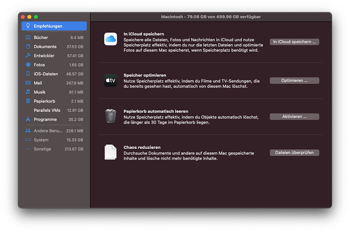Viewport: 350px width, 232px height.
Task: Click the Dokumente document icon
Action: 28,47
